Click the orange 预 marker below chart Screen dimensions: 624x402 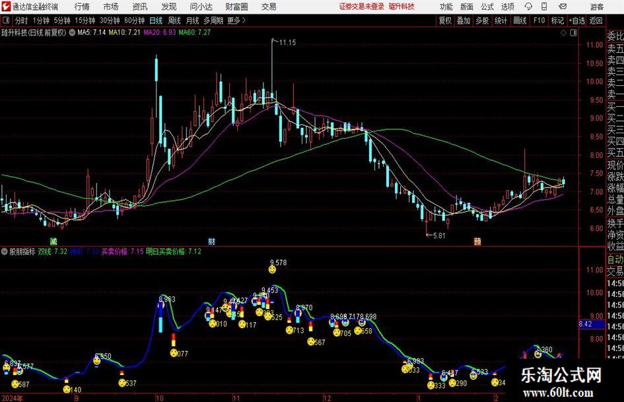(x=477, y=242)
